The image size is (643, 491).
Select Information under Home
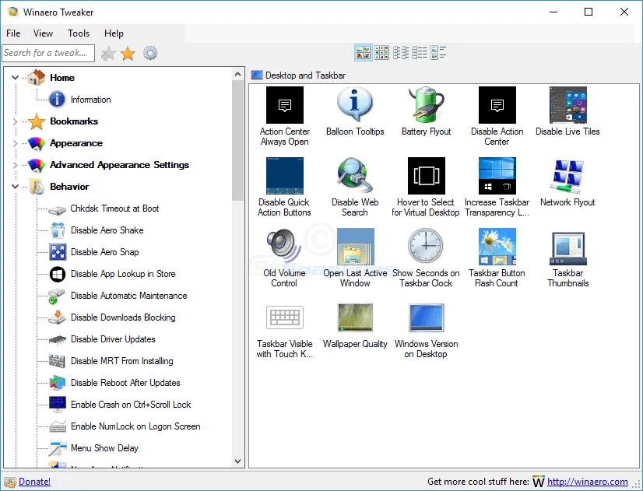pyautogui.click(x=90, y=100)
